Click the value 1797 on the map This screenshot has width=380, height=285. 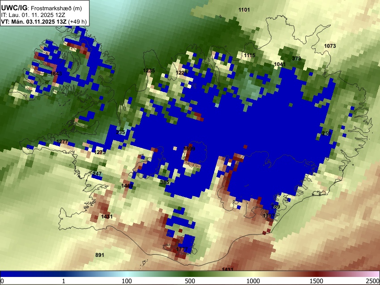269,215
